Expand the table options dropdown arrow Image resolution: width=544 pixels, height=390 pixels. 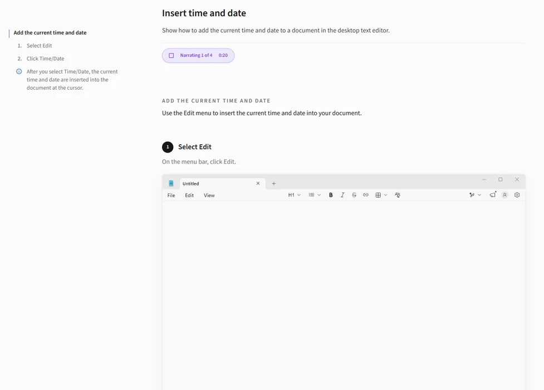385,195
